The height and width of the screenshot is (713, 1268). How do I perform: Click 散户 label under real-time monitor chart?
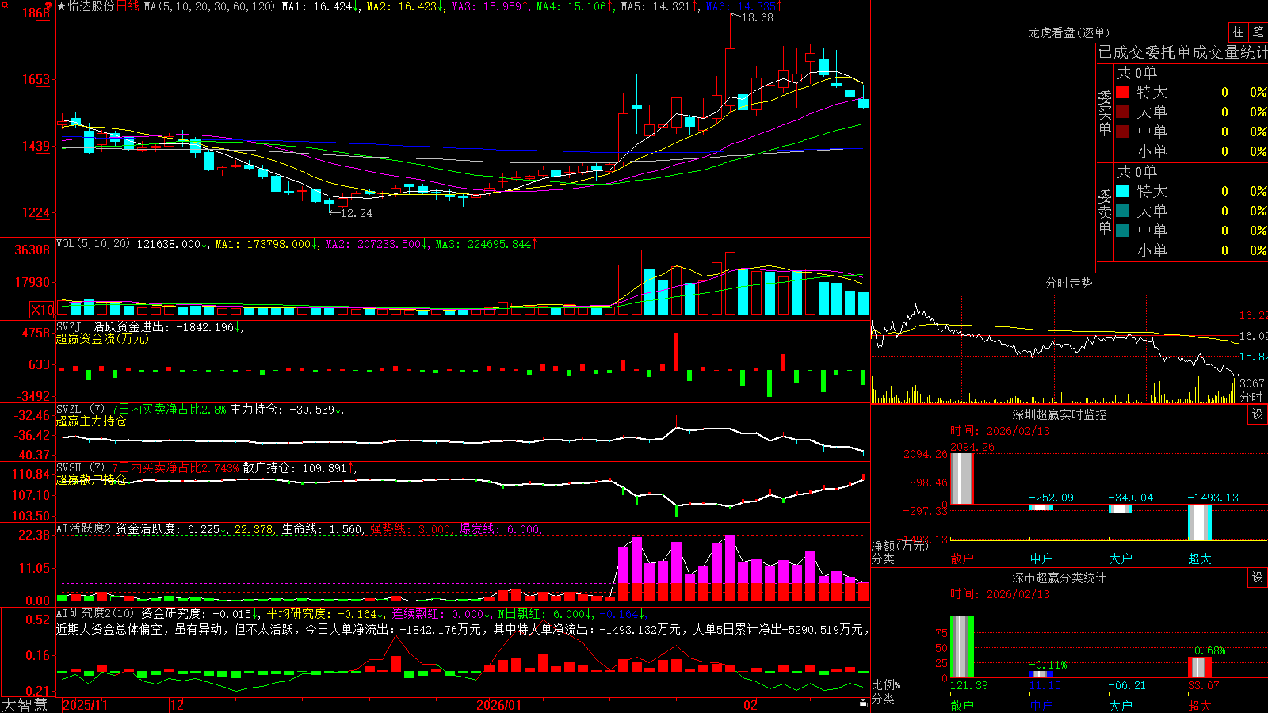[x=962, y=559]
